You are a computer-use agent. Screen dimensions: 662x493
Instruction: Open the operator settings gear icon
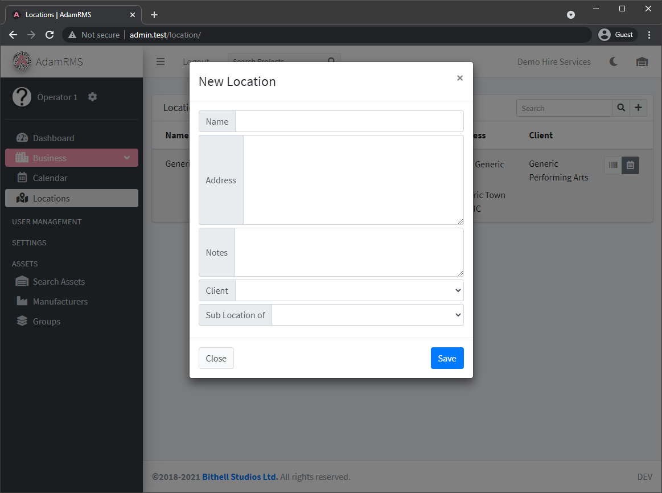pyautogui.click(x=93, y=97)
